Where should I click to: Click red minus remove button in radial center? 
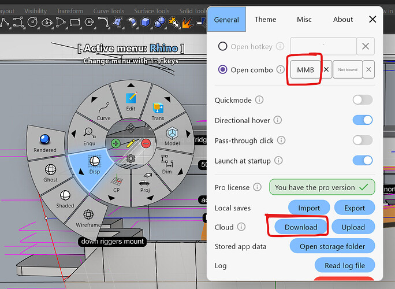(x=146, y=143)
